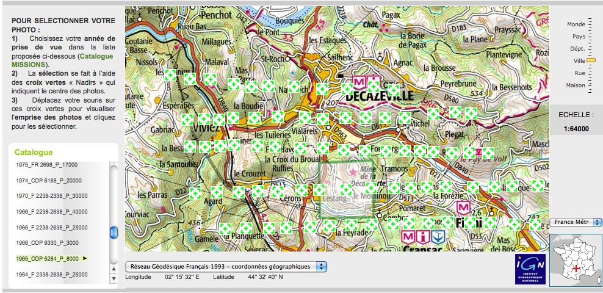Click the green cross covering the middle of Firmi
This screenshot has width=603, height=293.
(x=470, y=223)
